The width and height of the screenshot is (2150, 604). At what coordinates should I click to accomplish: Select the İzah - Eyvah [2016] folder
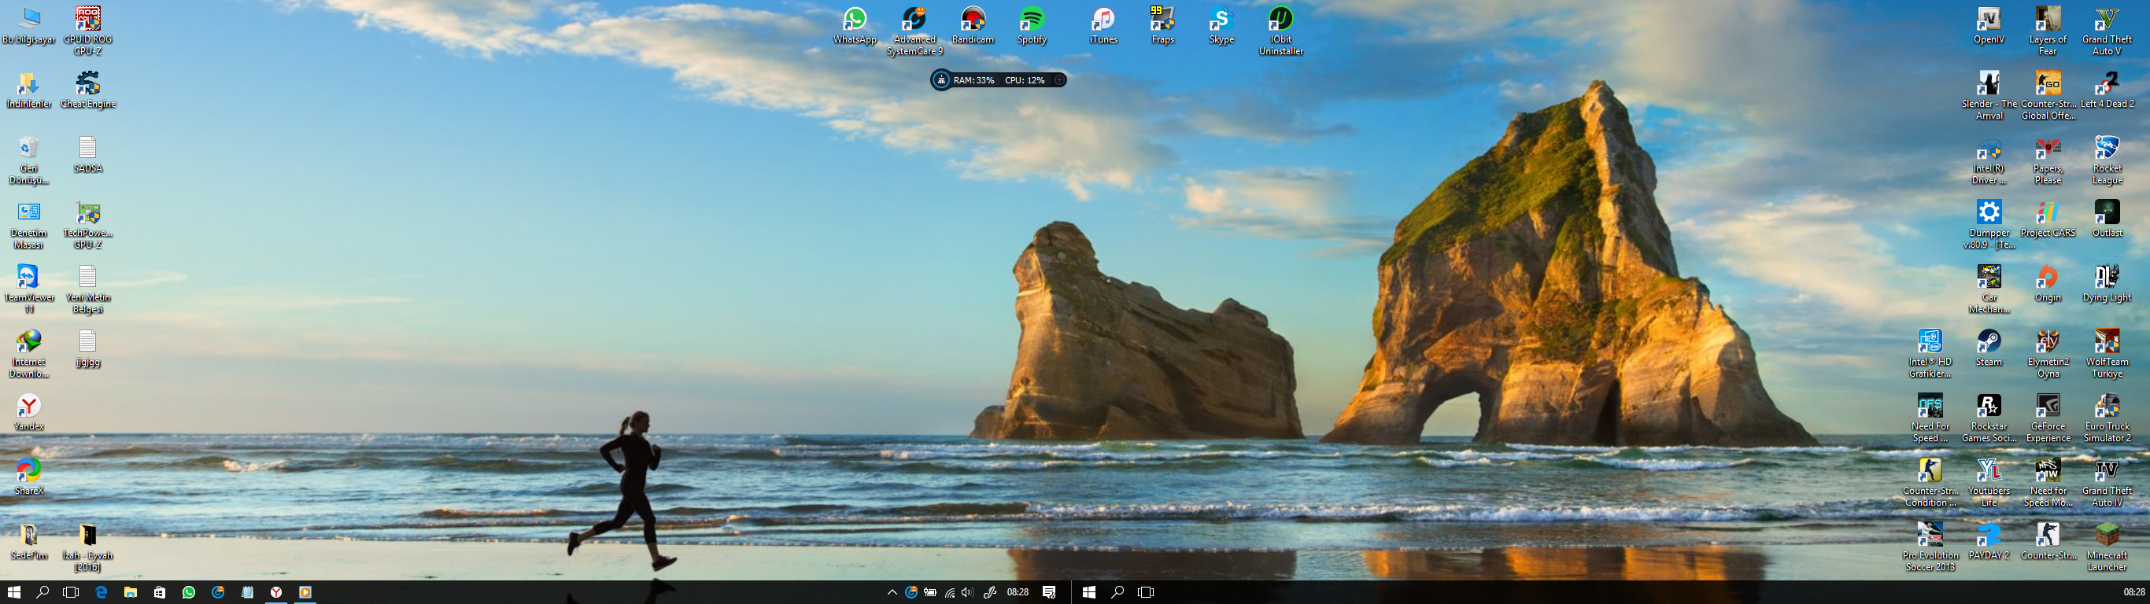click(x=87, y=547)
